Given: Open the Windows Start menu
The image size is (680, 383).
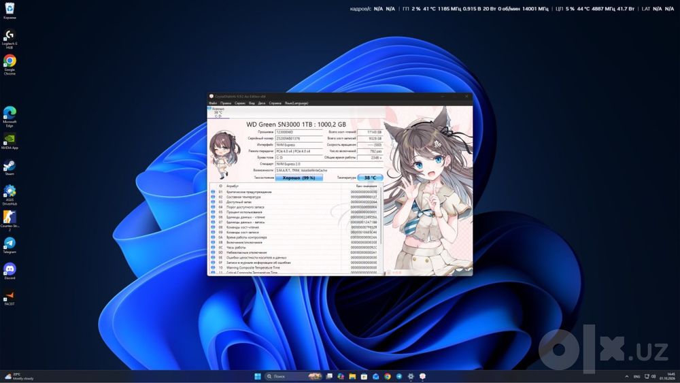Looking at the screenshot, I should pos(258,376).
